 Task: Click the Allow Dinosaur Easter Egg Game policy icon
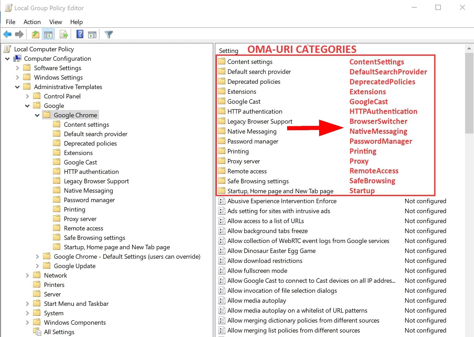(x=222, y=251)
